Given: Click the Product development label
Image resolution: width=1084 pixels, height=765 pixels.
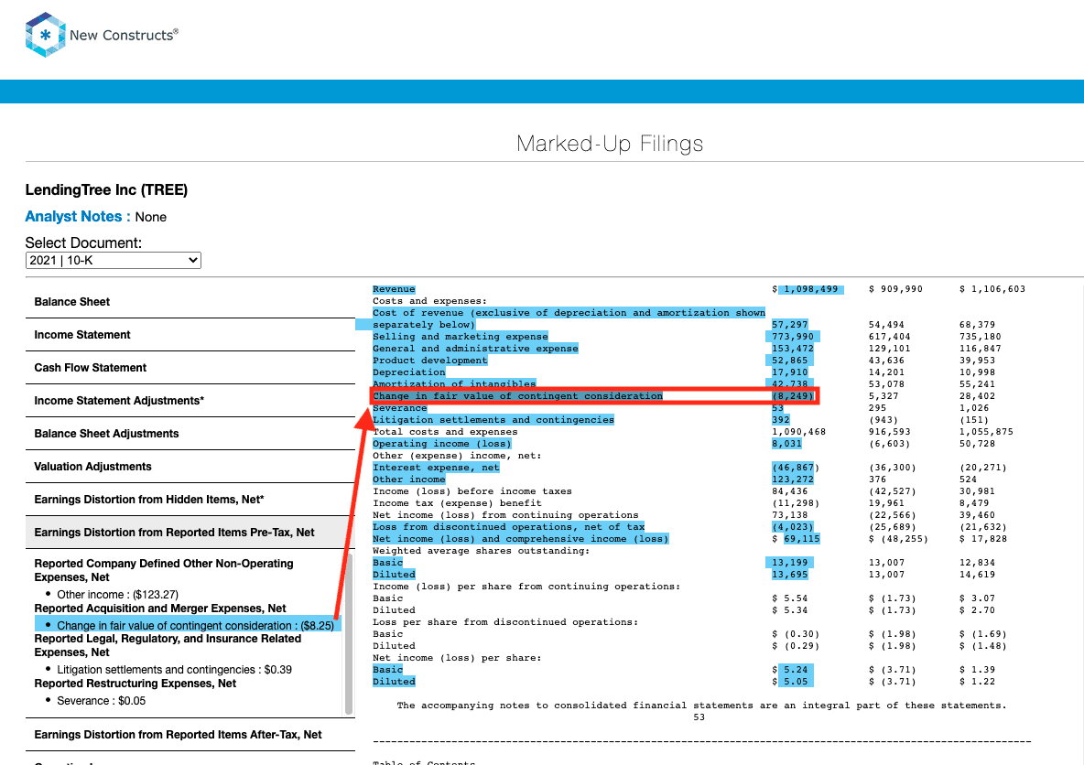Looking at the screenshot, I should tap(429, 360).
